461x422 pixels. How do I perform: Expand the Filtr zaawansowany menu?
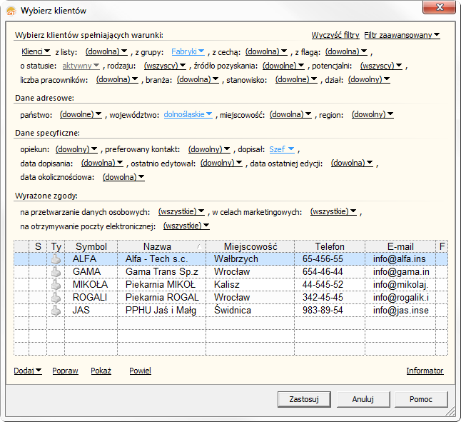coord(402,35)
